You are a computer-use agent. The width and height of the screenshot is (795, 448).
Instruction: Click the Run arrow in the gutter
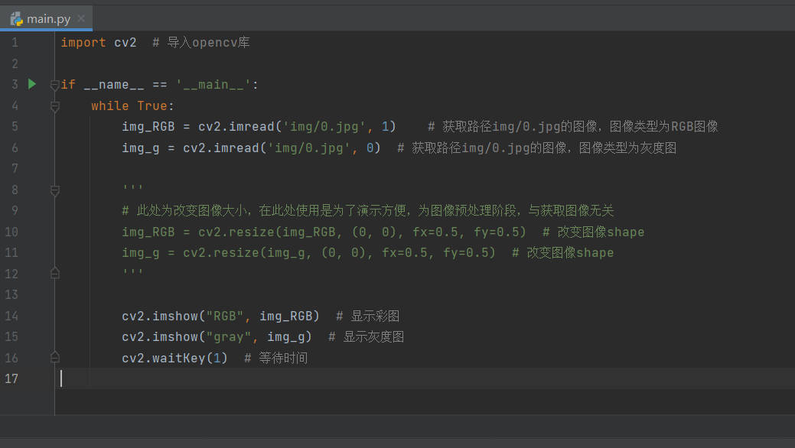coord(31,84)
